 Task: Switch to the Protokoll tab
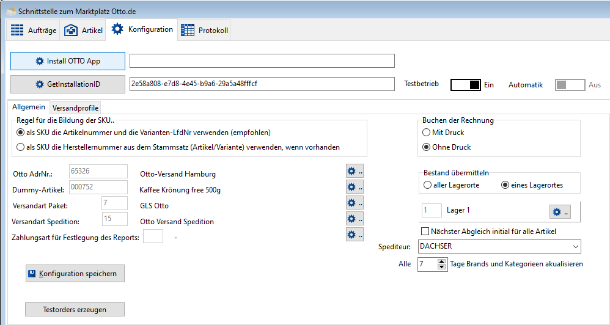[x=205, y=31]
